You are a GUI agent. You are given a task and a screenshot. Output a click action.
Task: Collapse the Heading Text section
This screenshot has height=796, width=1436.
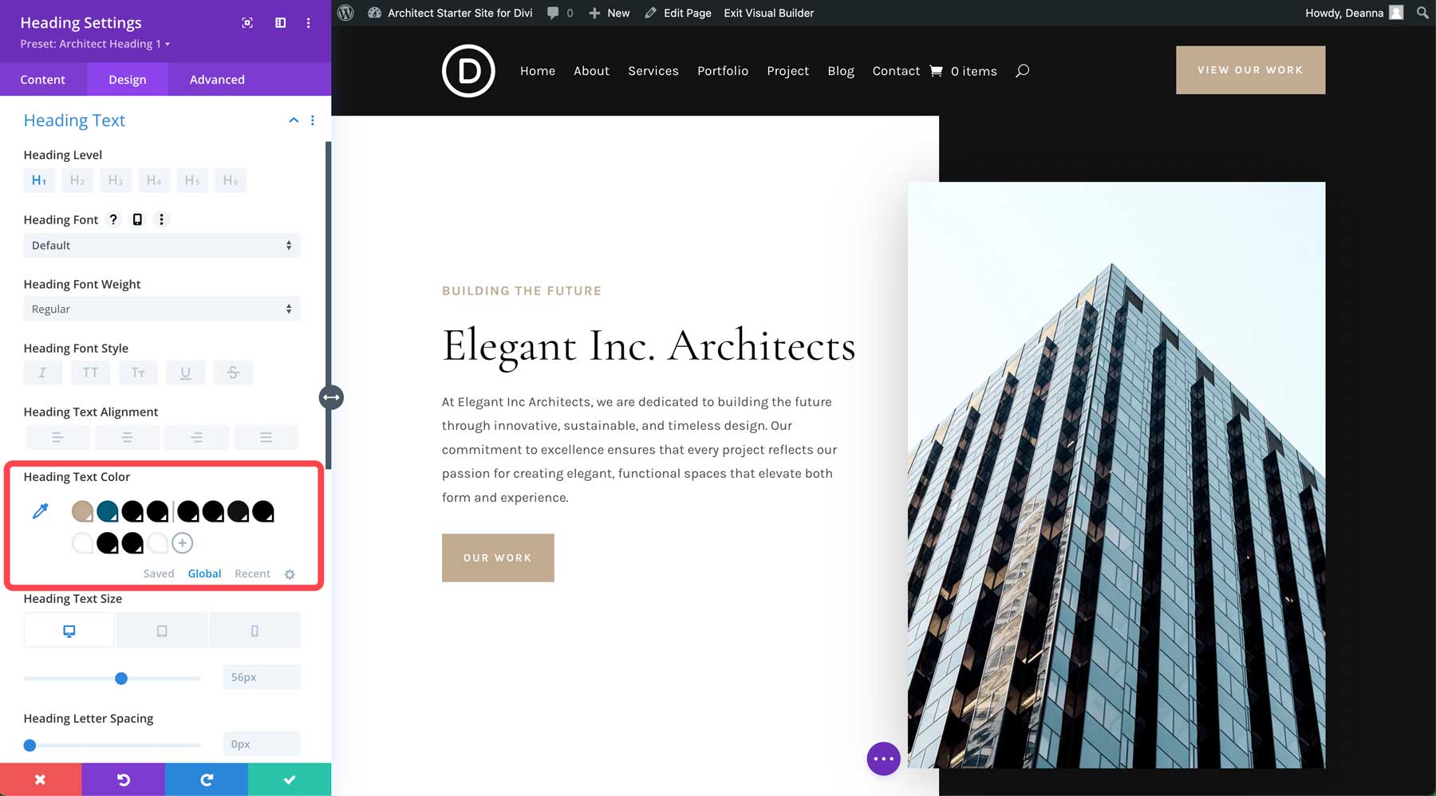tap(293, 120)
